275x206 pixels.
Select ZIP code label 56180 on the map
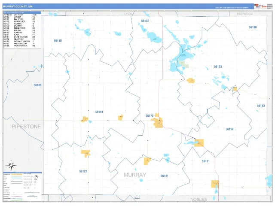pos(253,27)
